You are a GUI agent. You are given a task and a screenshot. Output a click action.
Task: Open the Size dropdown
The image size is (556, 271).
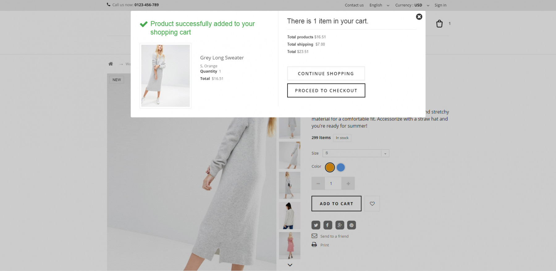pyautogui.click(x=356, y=153)
